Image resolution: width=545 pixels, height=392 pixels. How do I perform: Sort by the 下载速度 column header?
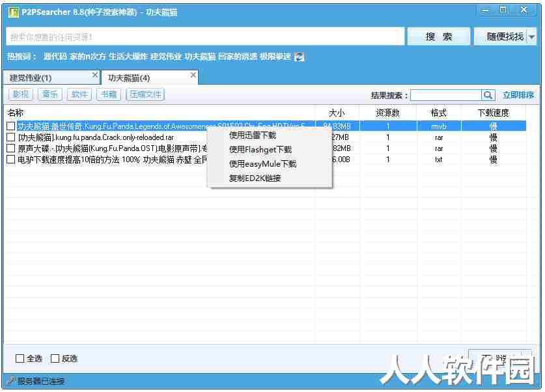[493, 113]
